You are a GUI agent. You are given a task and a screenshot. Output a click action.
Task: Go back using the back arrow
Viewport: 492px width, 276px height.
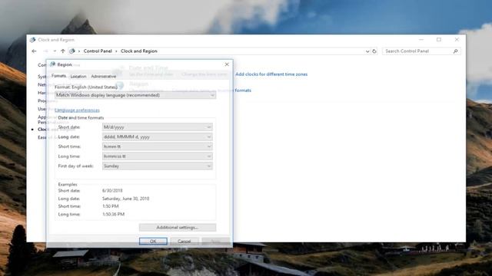[34, 51]
